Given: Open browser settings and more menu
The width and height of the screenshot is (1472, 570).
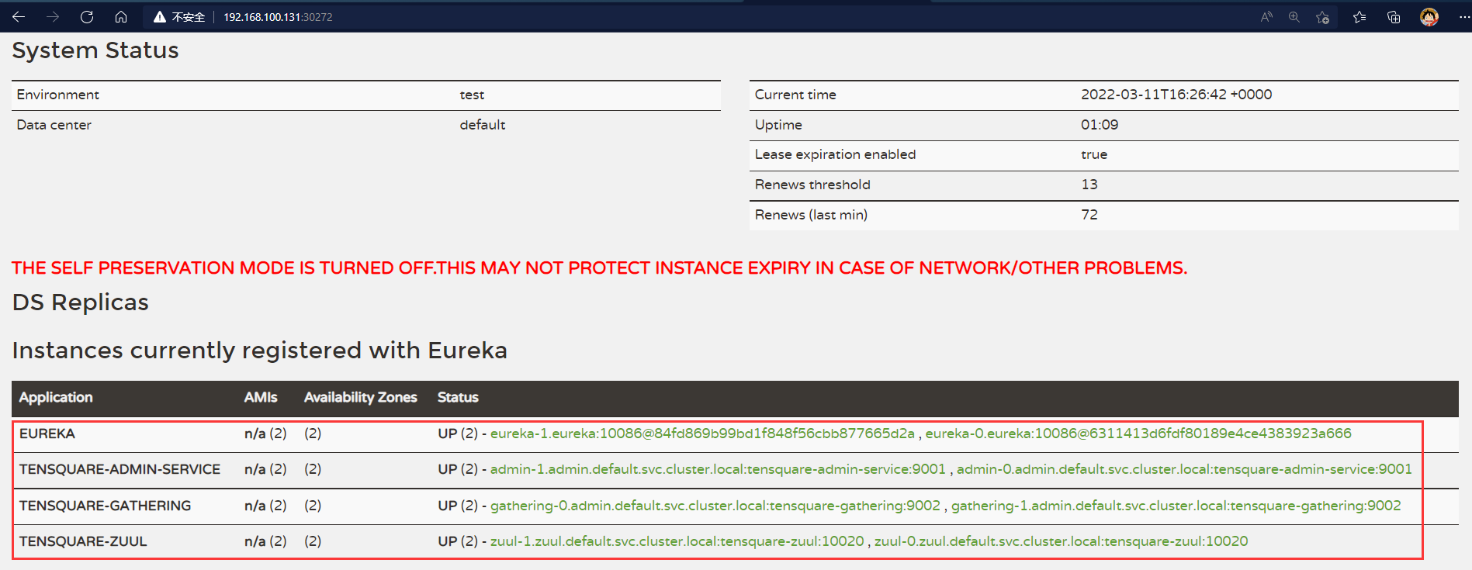Looking at the screenshot, I should [x=1464, y=17].
